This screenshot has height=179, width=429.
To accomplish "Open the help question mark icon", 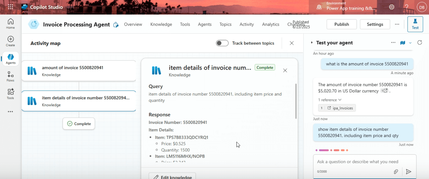I will pyautogui.click(x=406, y=7).
